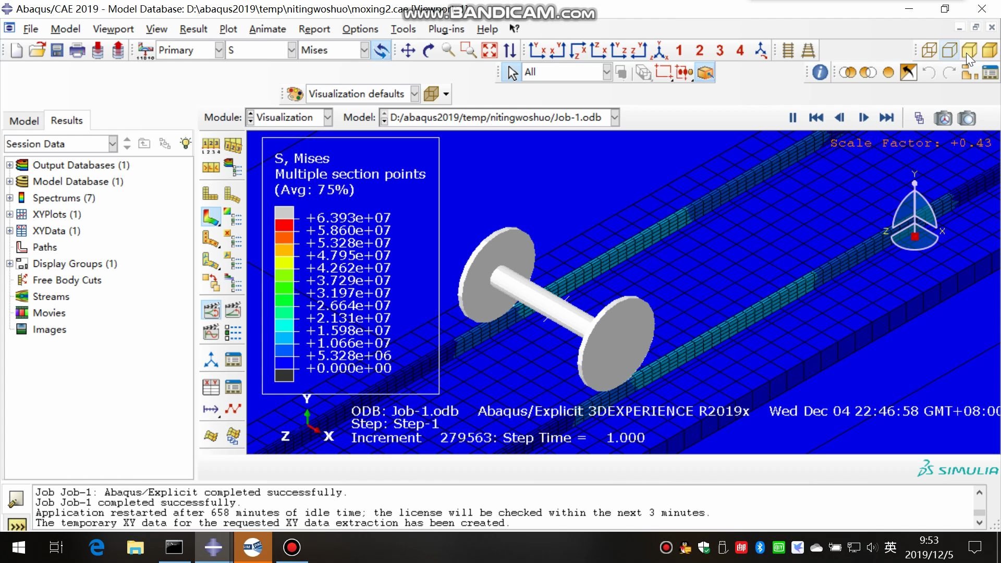Open the Animate menu

click(267, 29)
